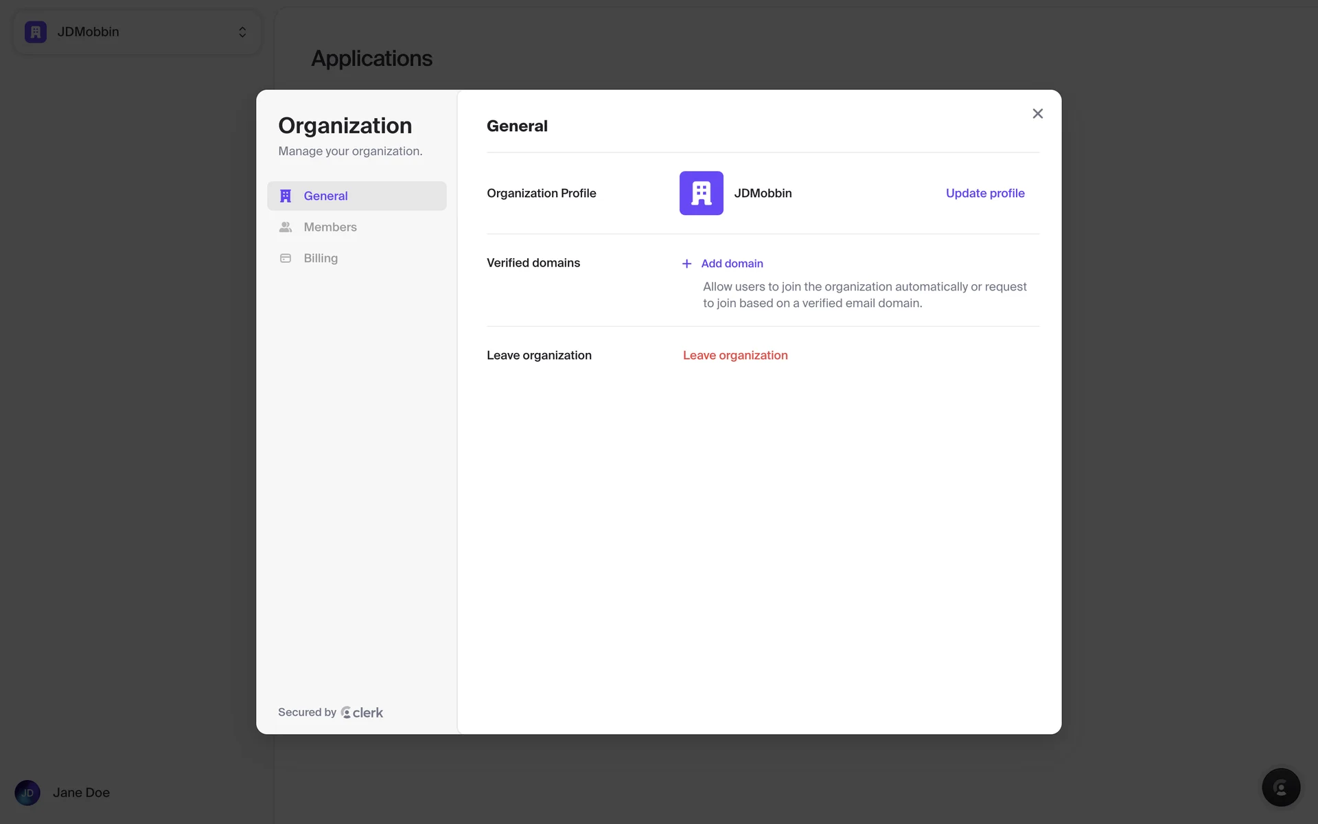The height and width of the screenshot is (824, 1318).
Task: Click the Add domain link
Action: (732, 264)
